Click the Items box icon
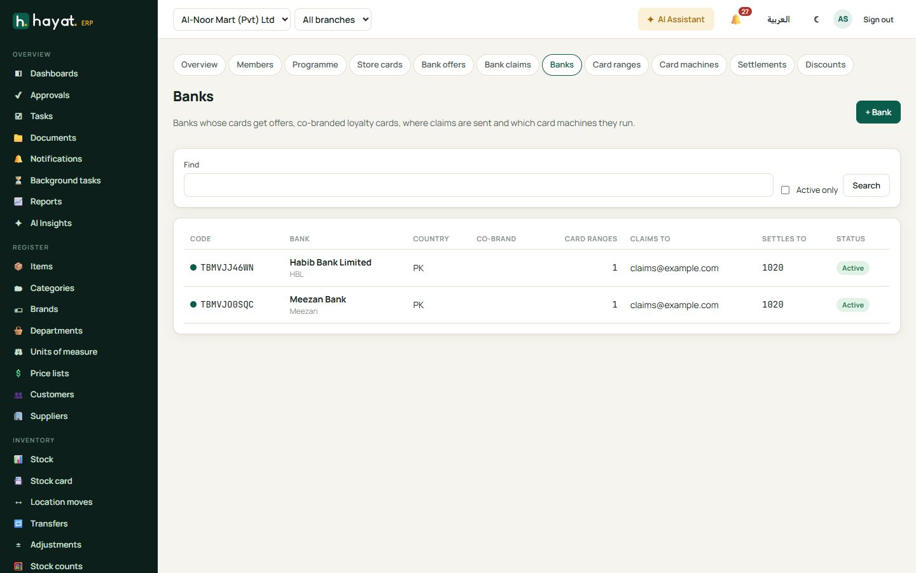Image resolution: width=916 pixels, height=573 pixels. click(18, 267)
